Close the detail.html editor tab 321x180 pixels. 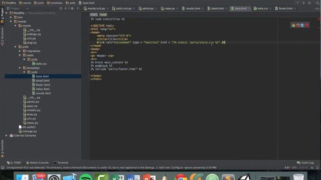tap(226, 8)
